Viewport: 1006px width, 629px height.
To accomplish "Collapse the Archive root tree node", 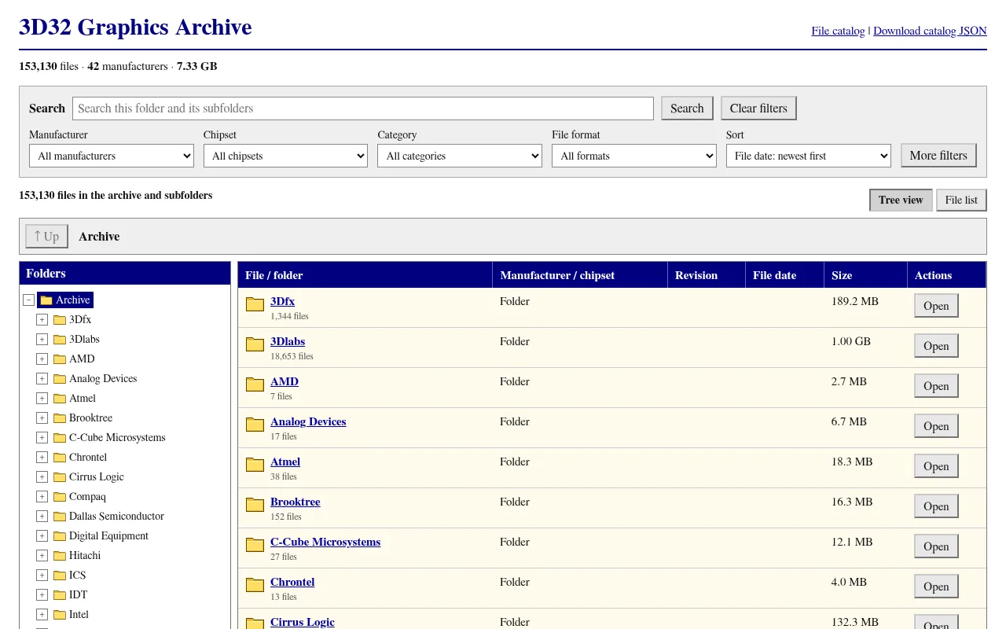I will (29, 300).
